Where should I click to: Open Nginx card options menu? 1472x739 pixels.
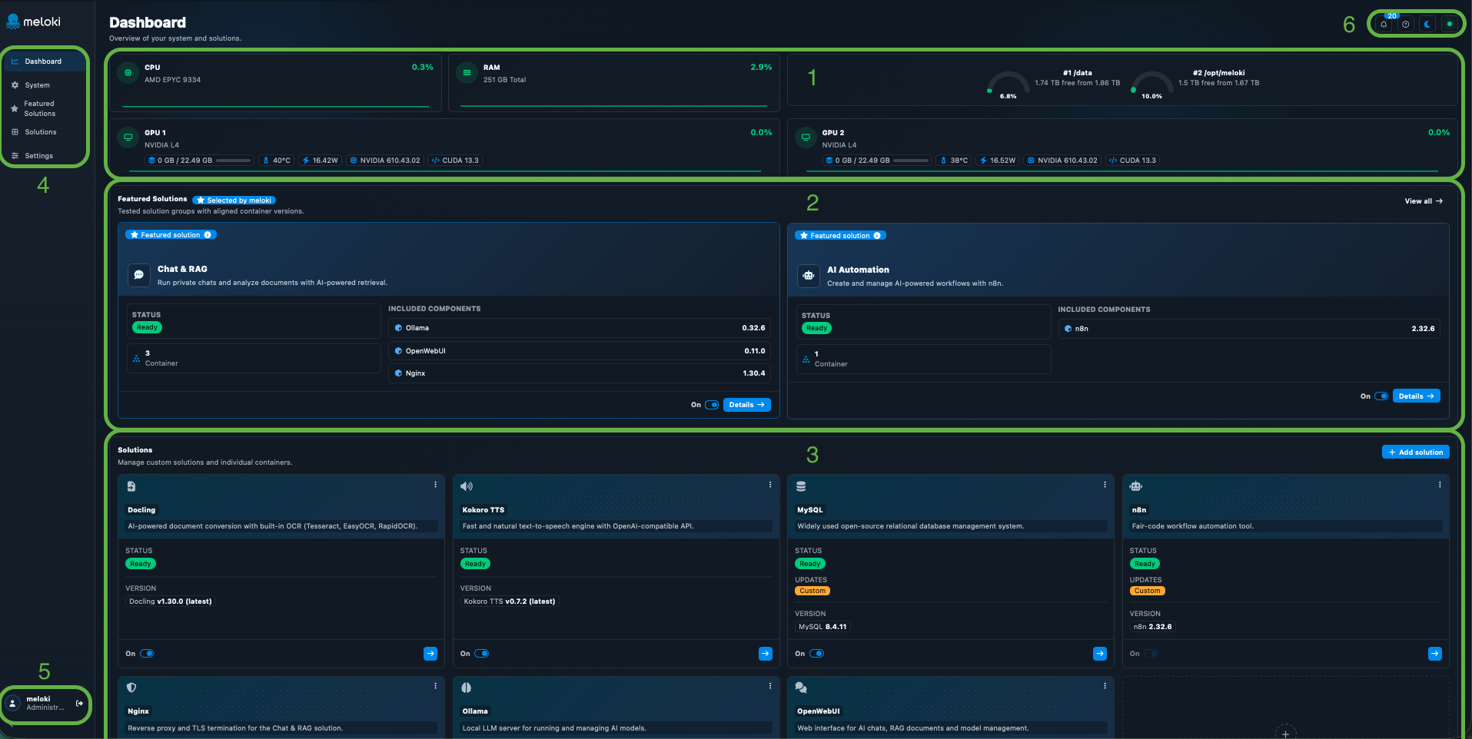[x=435, y=686]
